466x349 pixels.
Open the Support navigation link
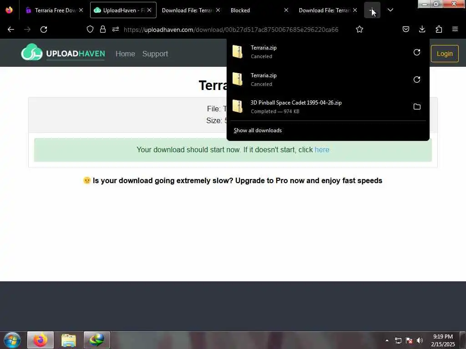point(155,54)
